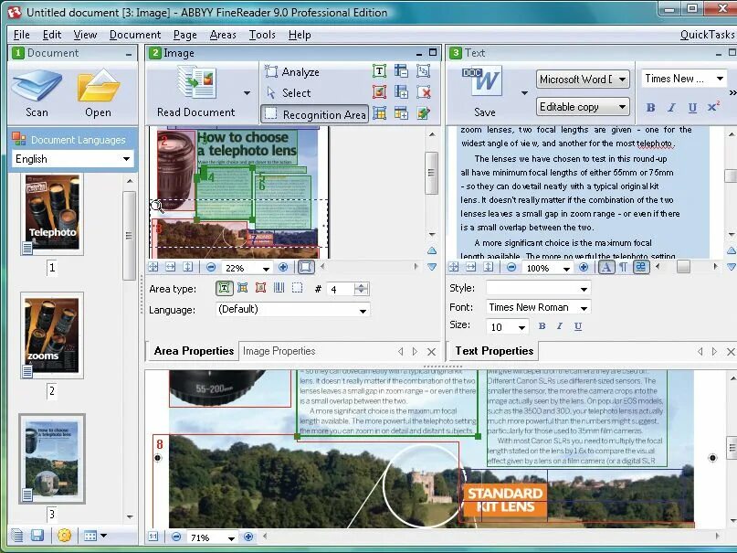Select page 1 Telephoto thumbnail

pos(52,213)
